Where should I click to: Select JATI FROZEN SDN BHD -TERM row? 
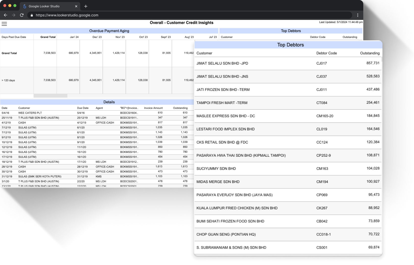click(288, 90)
